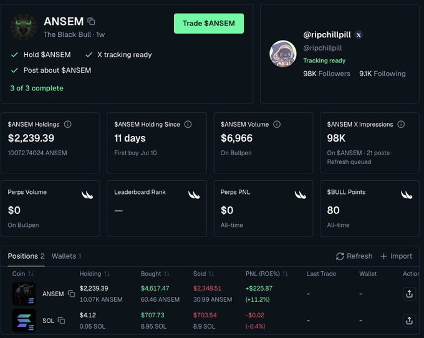This screenshot has height=338, width=424.
Task: Switch to the Positions tab
Action: pos(26,256)
